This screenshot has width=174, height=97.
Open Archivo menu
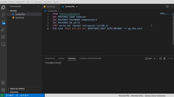point(4,2)
